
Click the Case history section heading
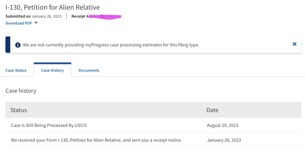click(21, 91)
